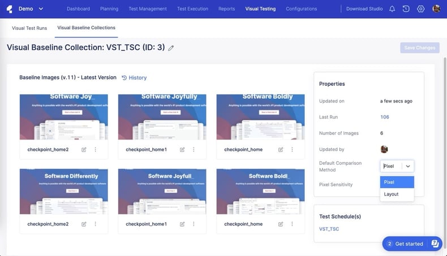Open the Software Differently thumbnail
The width and height of the screenshot is (447, 256).
click(64, 192)
